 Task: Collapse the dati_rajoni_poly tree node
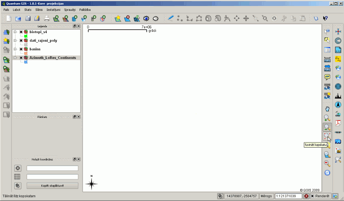pos(15,40)
